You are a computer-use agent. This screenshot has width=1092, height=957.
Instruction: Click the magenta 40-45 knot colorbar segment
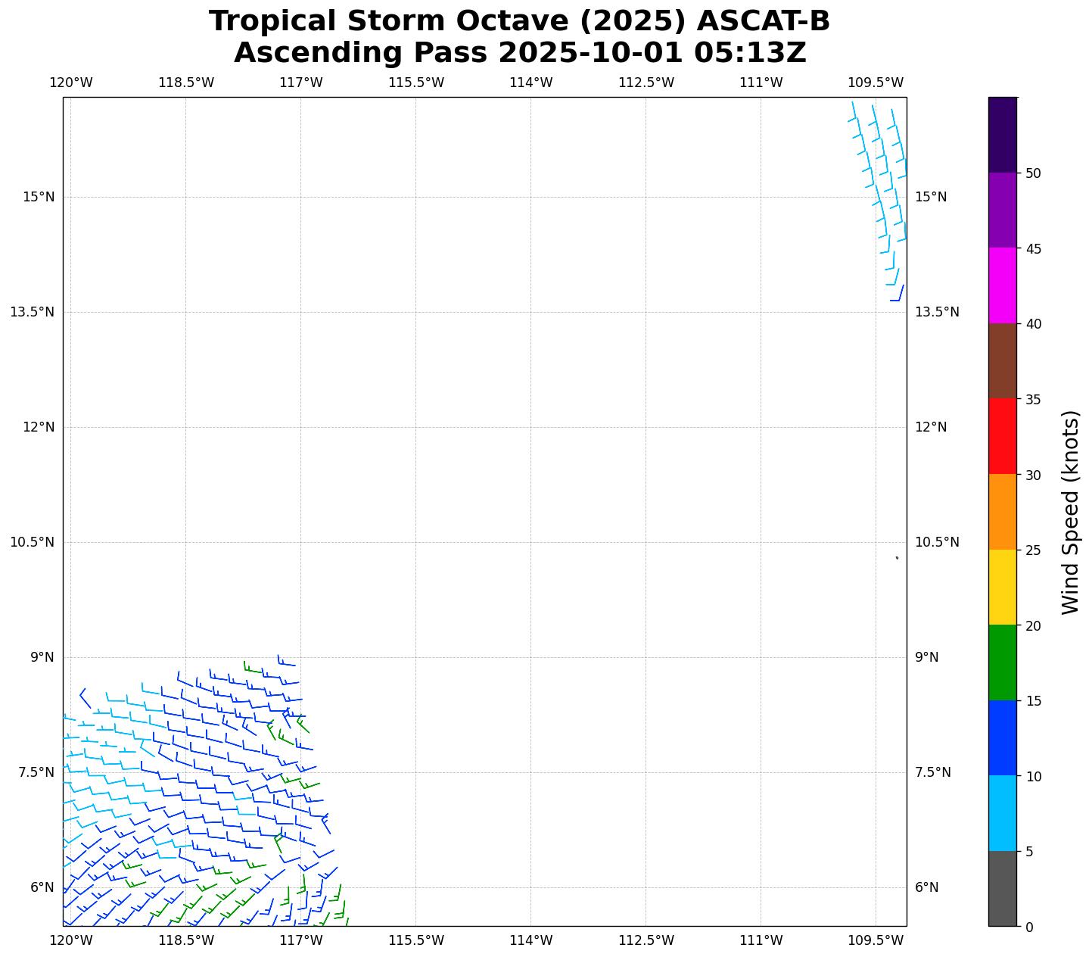click(x=1002, y=285)
